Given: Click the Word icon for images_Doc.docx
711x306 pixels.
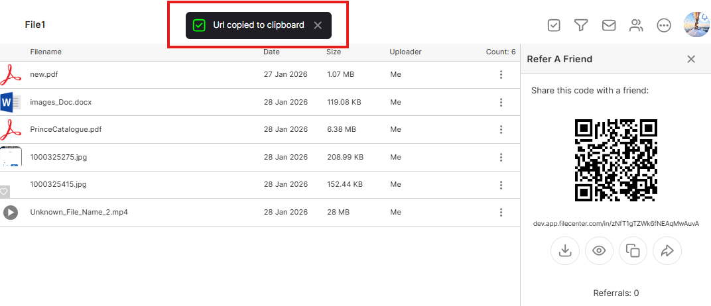Looking at the screenshot, I should 11,103.
